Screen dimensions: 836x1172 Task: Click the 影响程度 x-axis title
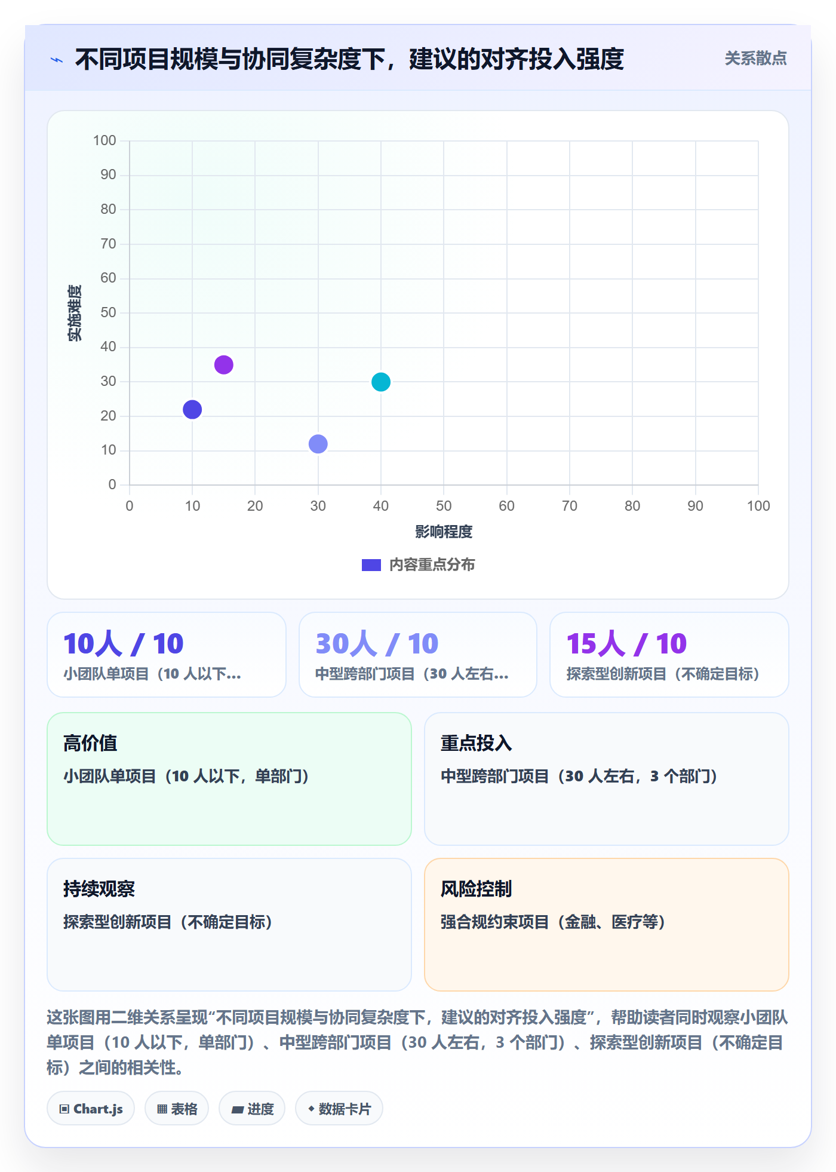[444, 532]
